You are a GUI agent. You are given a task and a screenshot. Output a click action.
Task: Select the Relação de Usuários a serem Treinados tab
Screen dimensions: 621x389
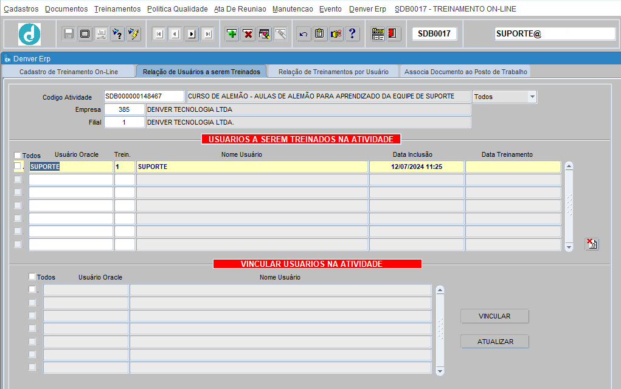pyautogui.click(x=201, y=72)
